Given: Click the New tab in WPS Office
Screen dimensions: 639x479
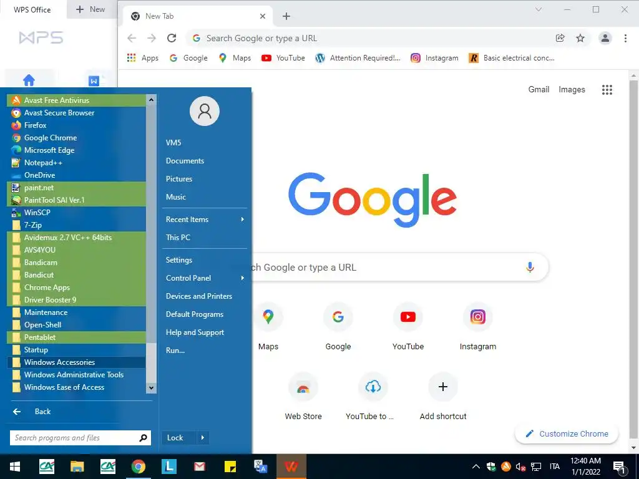Looking at the screenshot, I should click(90, 9).
